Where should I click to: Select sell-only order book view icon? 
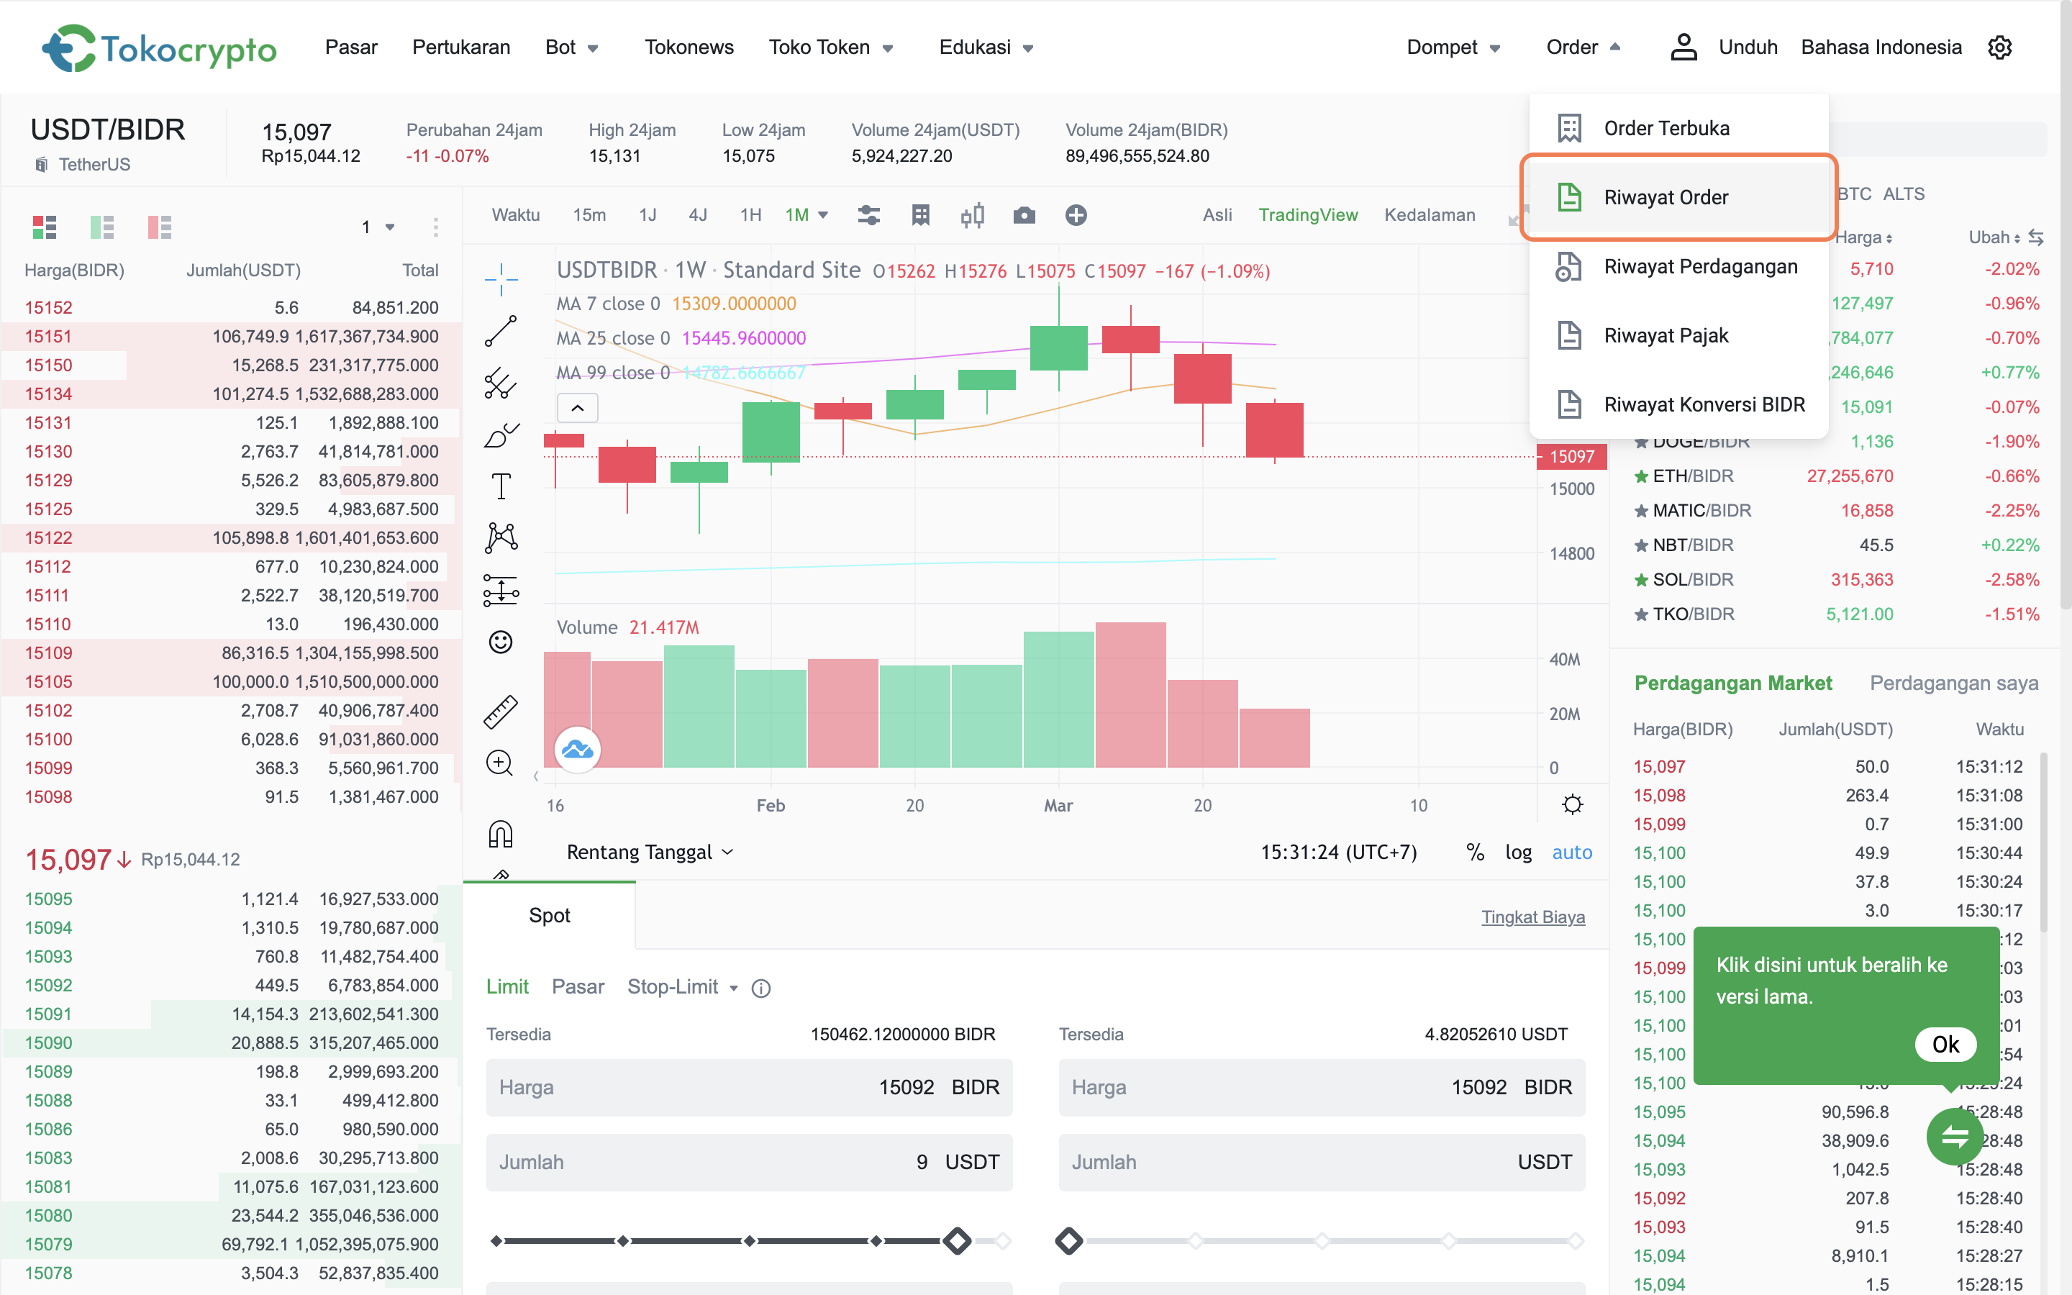click(x=159, y=227)
